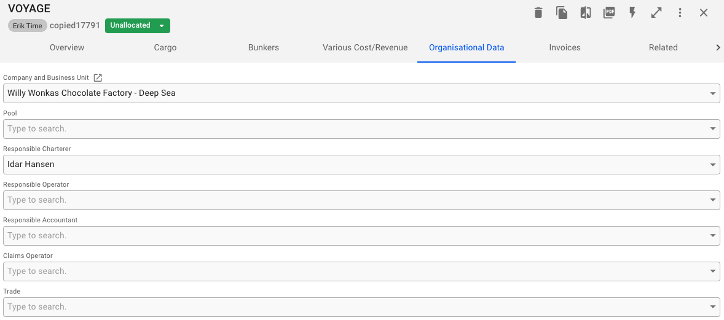Click the compare icon in header
724x320 pixels.
pos(586,13)
